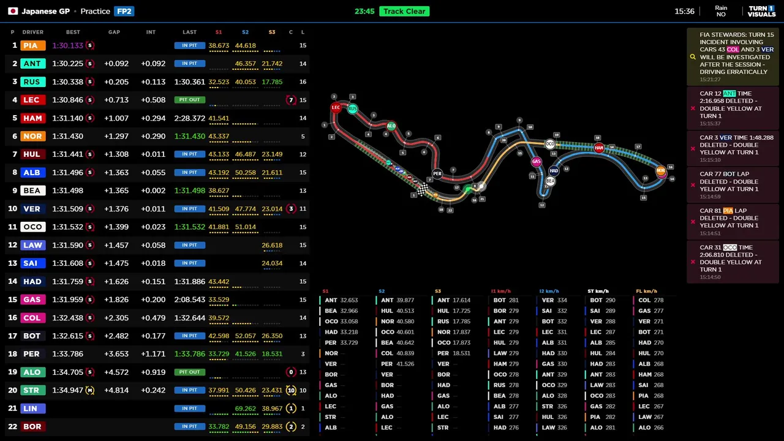
Task: Click VER 334 in I2 km/h list
Action: click(554, 300)
